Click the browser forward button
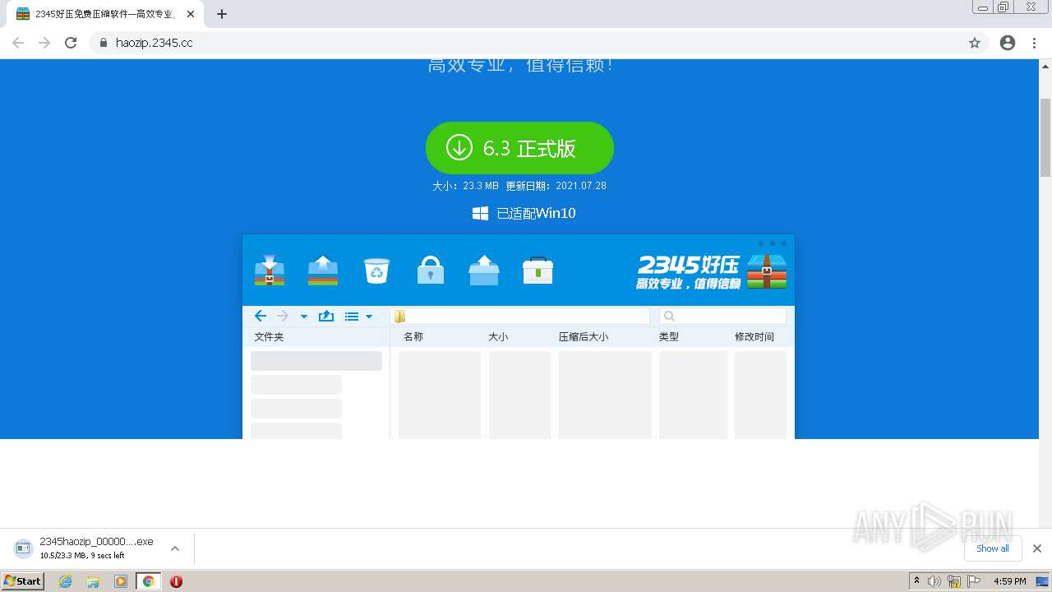This screenshot has width=1052, height=592. click(x=44, y=43)
